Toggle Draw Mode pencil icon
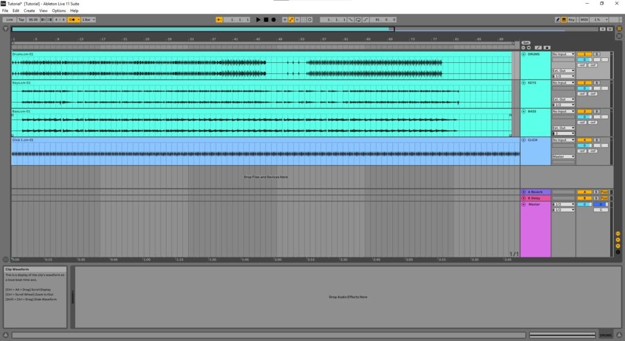The image size is (625, 341). point(558,20)
